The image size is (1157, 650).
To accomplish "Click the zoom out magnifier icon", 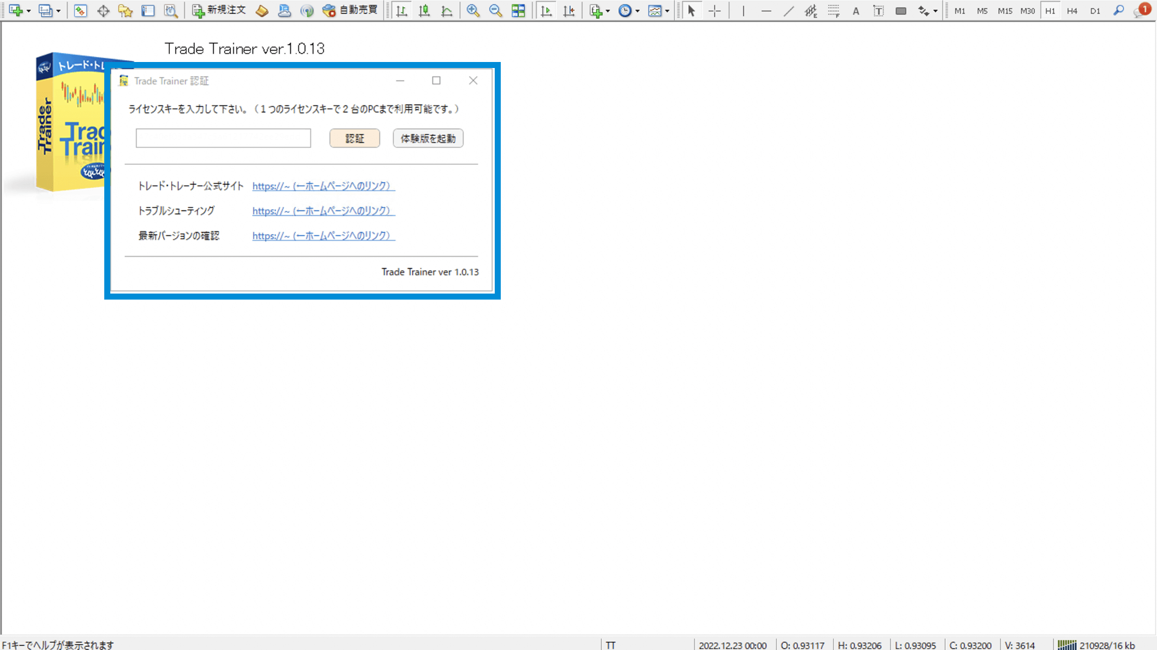I will (x=495, y=11).
